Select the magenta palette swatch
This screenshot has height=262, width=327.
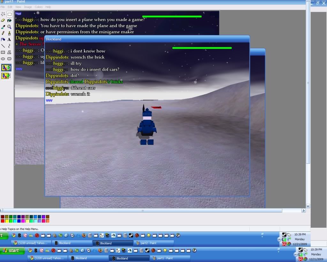click(x=23, y=221)
